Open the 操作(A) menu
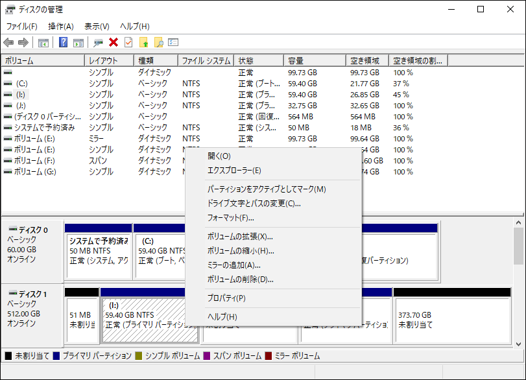This screenshot has height=380, width=526. [61, 26]
